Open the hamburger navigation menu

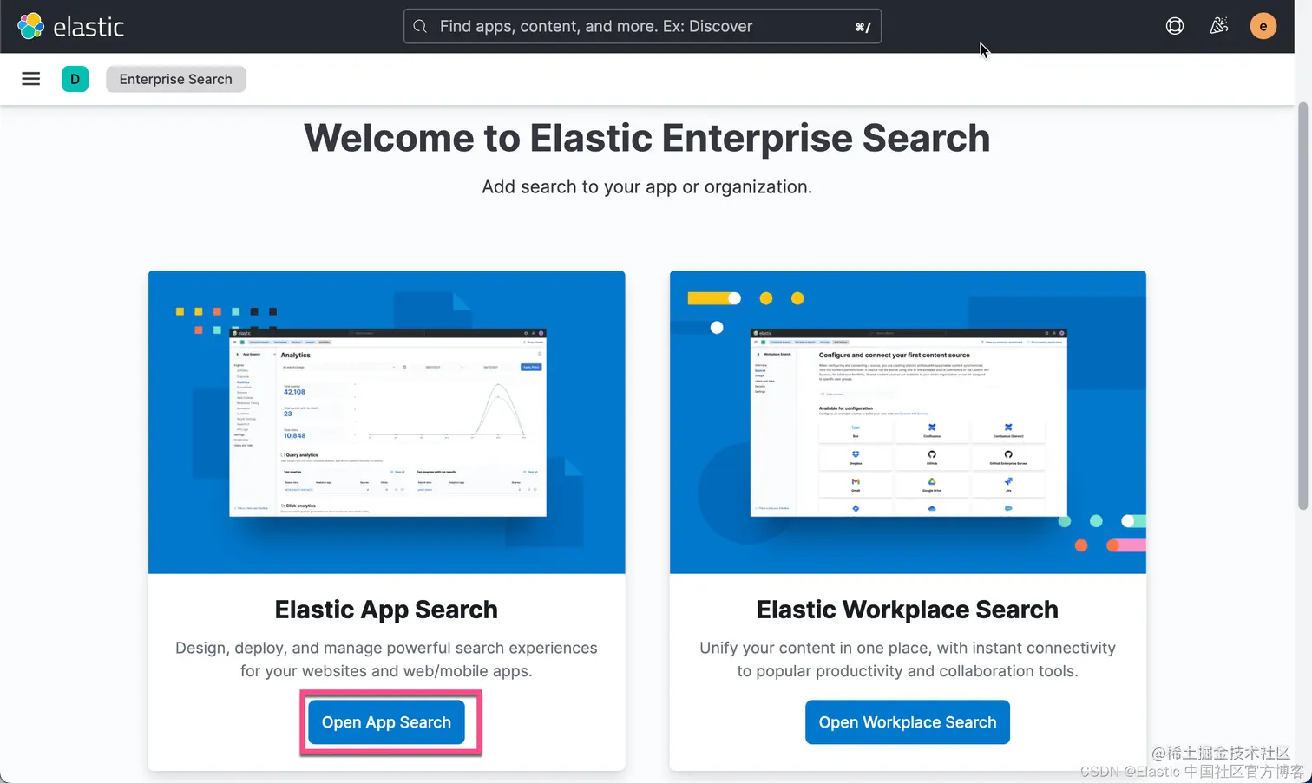click(x=31, y=79)
